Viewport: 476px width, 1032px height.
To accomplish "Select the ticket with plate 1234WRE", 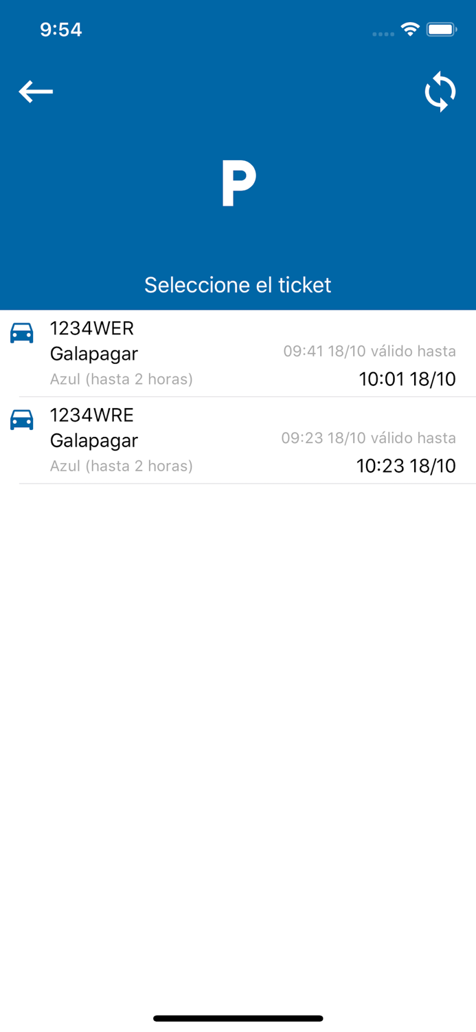I will point(92,416).
